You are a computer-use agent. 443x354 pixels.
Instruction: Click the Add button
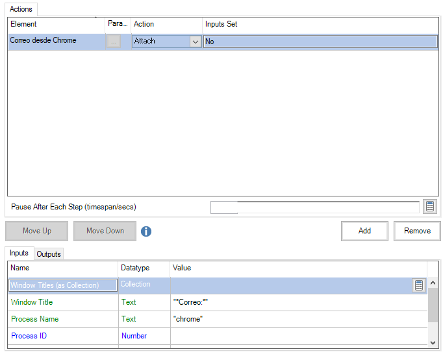pos(364,231)
